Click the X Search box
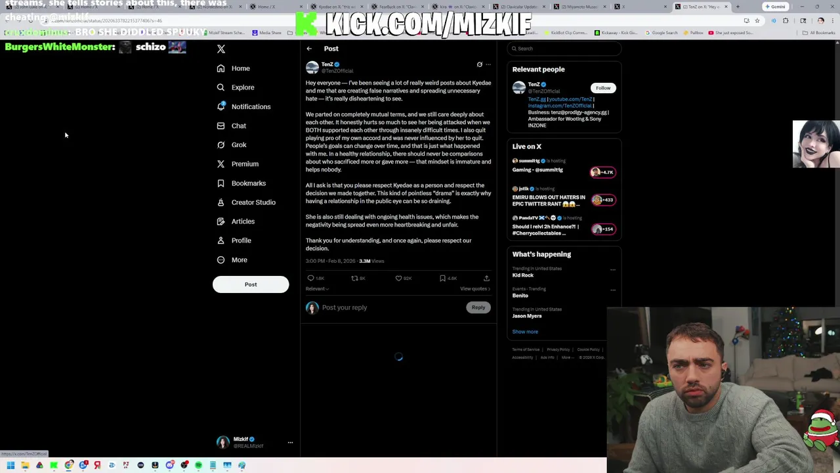 (564, 49)
